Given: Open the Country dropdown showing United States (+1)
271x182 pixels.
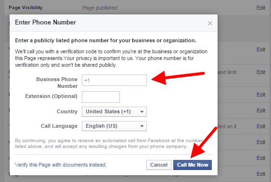Looking at the screenshot, I should [114, 112].
